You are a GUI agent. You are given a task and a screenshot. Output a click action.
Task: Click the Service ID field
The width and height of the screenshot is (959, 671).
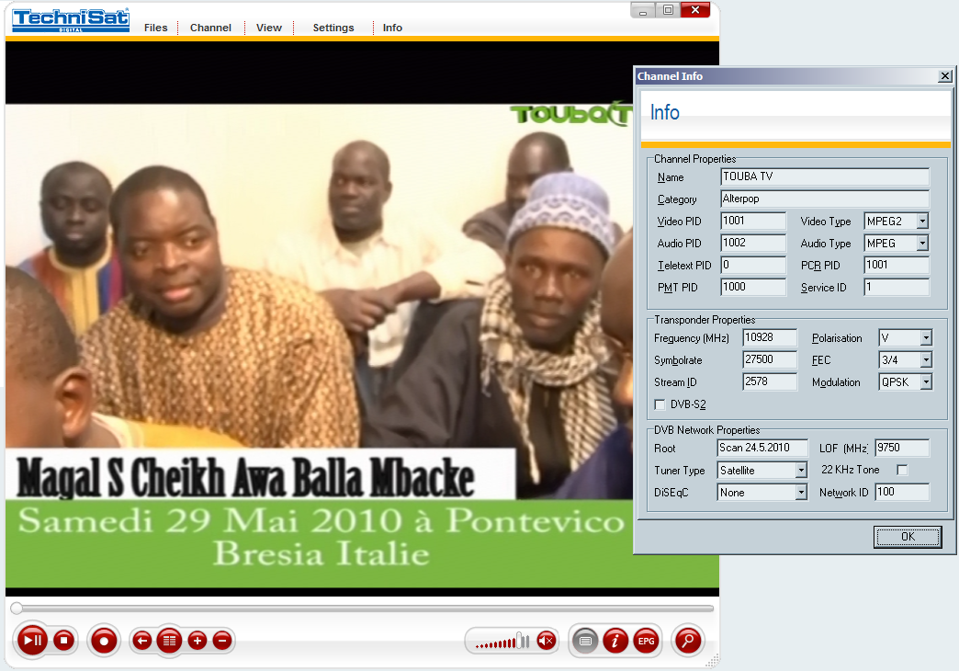click(x=897, y=287)
